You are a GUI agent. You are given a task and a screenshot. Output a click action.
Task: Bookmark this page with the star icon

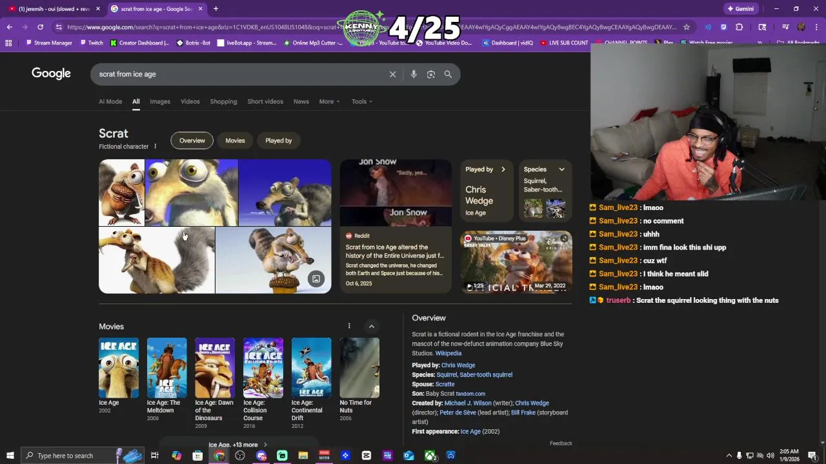pos(687,27)
